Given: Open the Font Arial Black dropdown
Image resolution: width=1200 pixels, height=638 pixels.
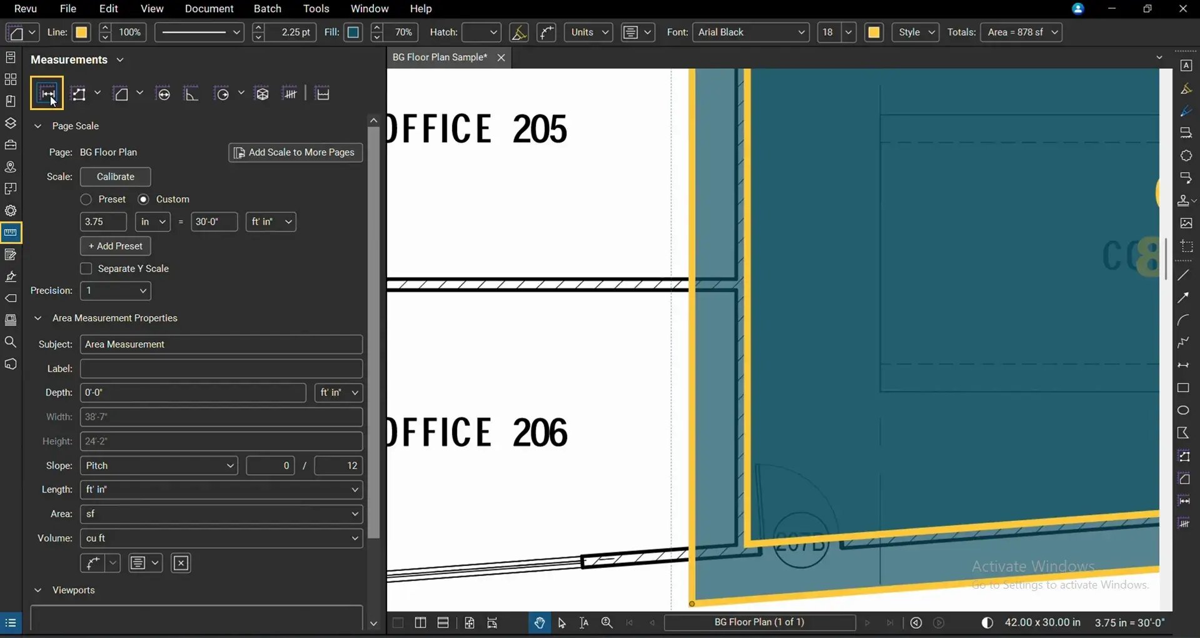Looking at the screenshot, I should pos(750,33).
